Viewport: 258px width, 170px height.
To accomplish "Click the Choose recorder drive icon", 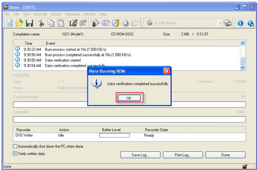I will (x=228, y=23).
